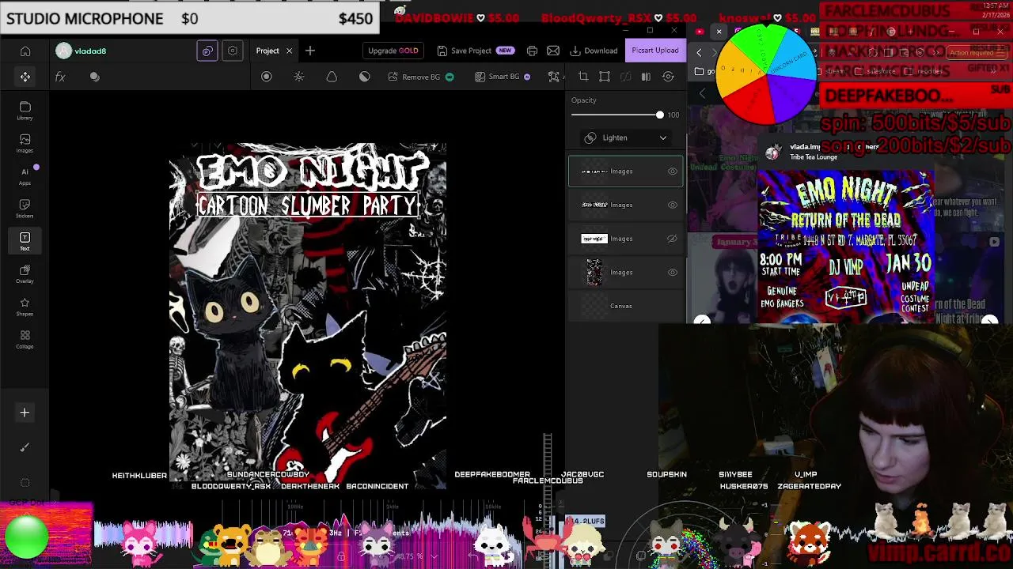Click the sidebar plus button
The height and width of the screenshot is (569, 1013).
25,413
